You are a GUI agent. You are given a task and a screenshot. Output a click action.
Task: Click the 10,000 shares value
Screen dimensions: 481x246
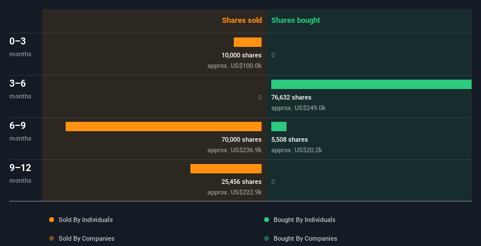(241, 55)
